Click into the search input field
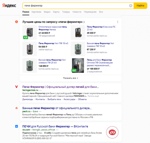Image resolution: width=150 pixels, height=143 pixels. (x=76, y=6)
